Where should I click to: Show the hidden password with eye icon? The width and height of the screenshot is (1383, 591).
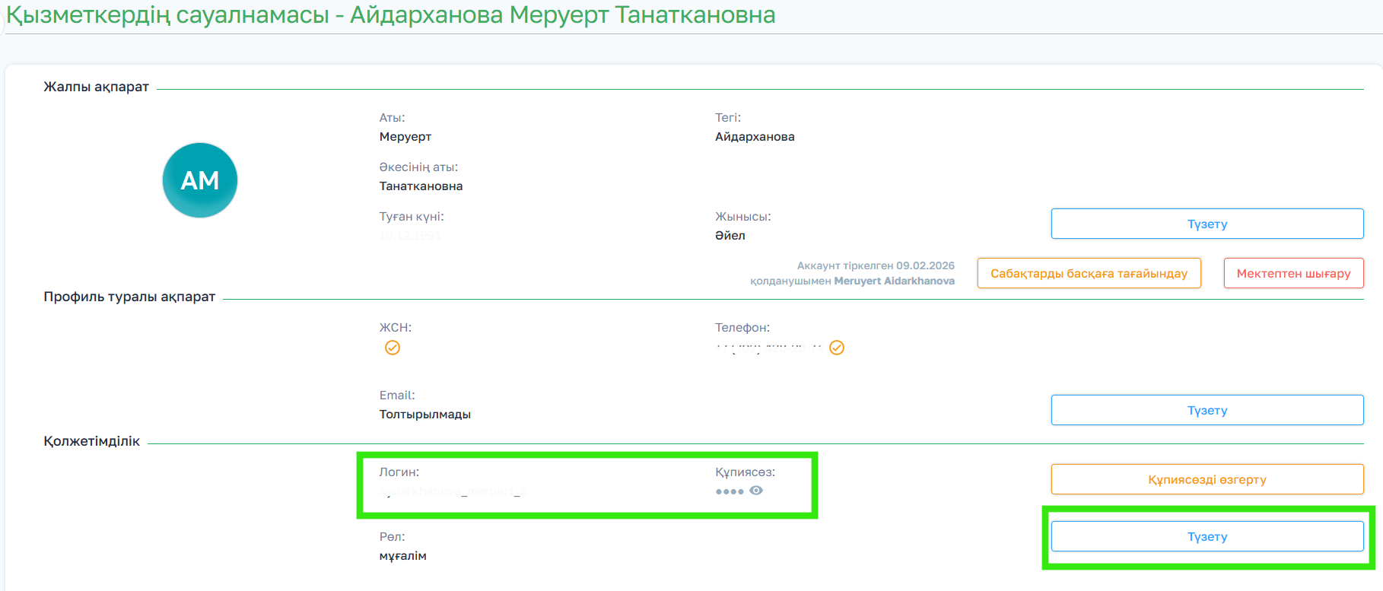[756, 491]
